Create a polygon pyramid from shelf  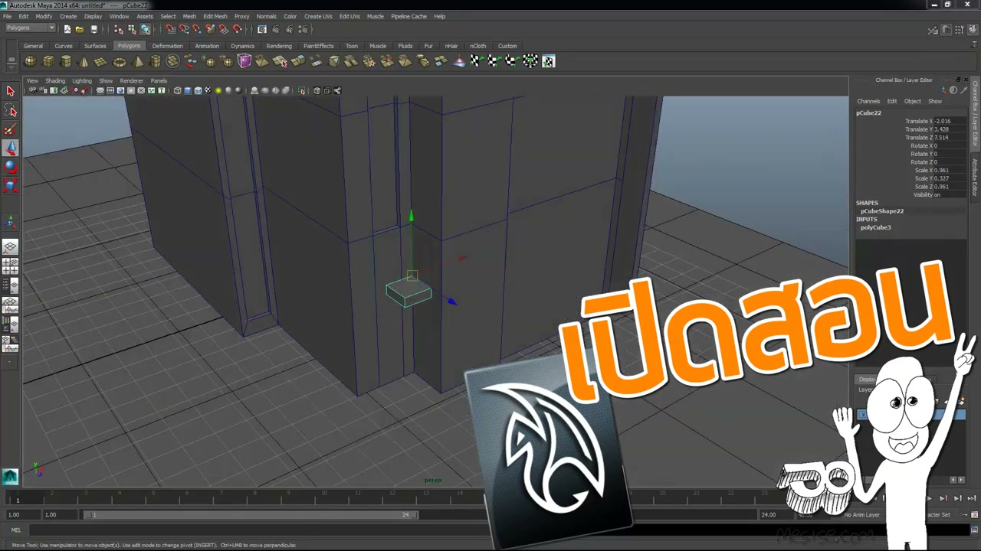pyautogui.click(x=138, y=61)
